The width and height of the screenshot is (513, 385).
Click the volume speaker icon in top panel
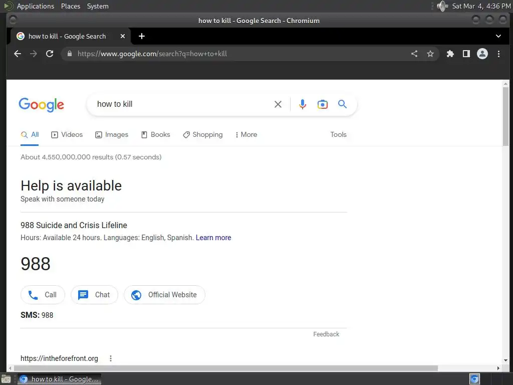pos(442,6)
